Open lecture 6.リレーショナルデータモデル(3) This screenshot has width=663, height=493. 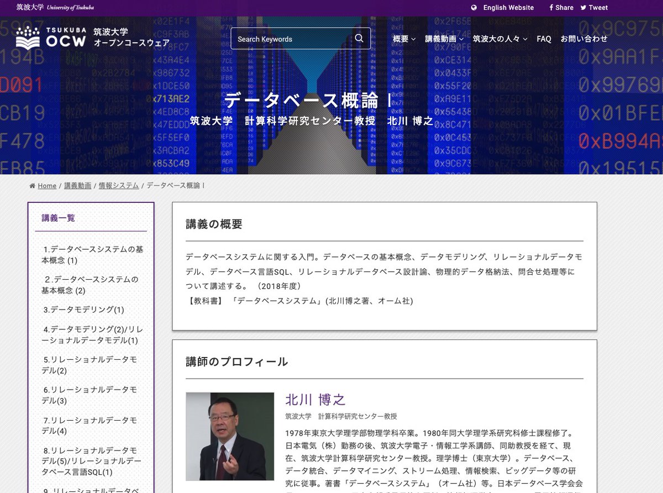point(90,395)
